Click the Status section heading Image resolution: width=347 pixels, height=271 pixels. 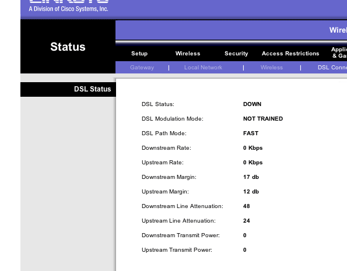(x=68, y=47)
